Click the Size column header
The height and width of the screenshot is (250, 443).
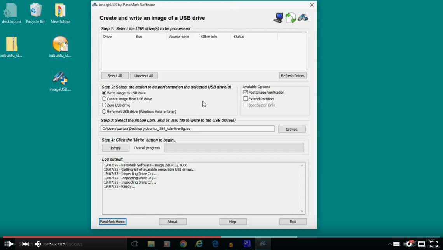150,37
